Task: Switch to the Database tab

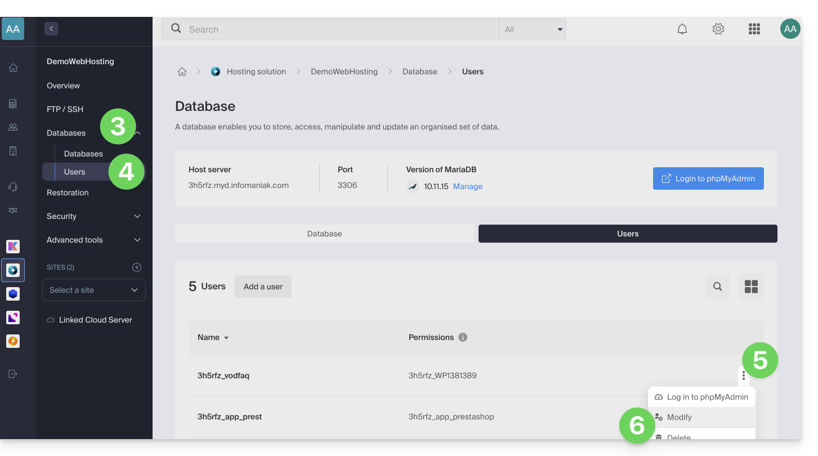Action: (x=324, y=234)
